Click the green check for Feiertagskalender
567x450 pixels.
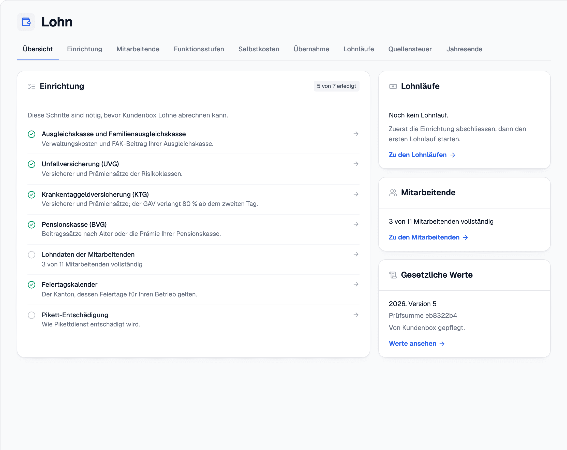point(32,284)
